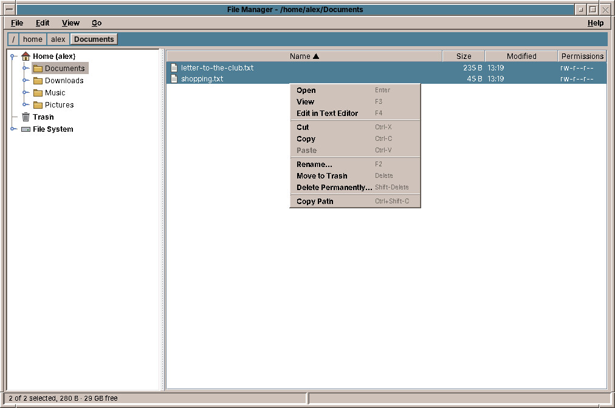
Task: Go to root via '/' breadcrumb button
Action: (x=13, y=39)
